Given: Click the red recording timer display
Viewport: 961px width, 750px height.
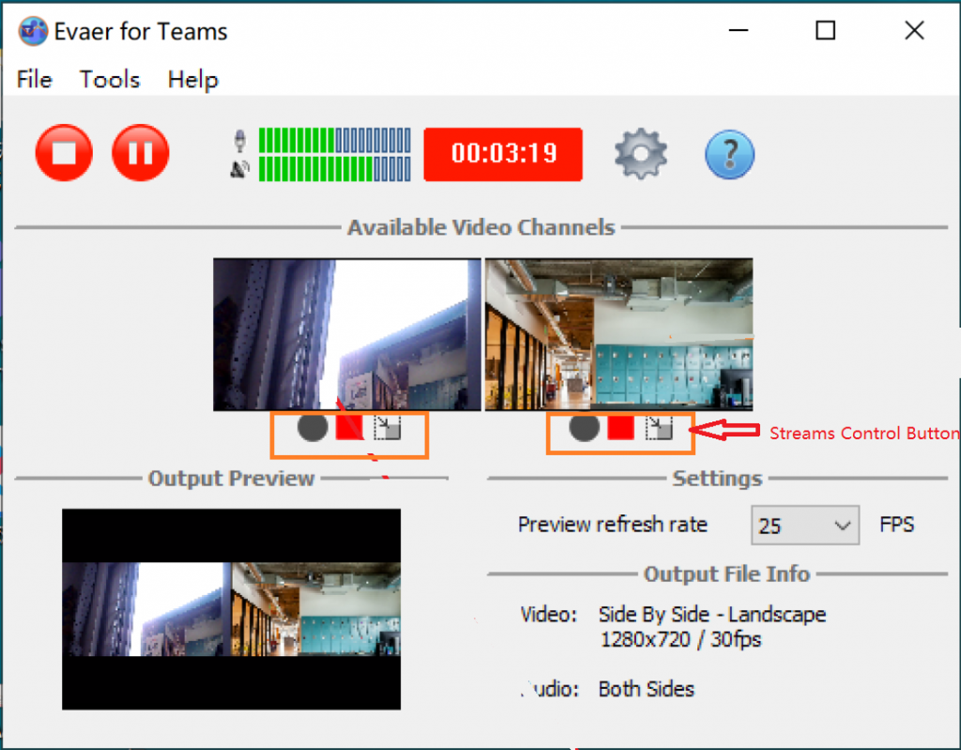Looking at the screenshot, I should [503, 154].
